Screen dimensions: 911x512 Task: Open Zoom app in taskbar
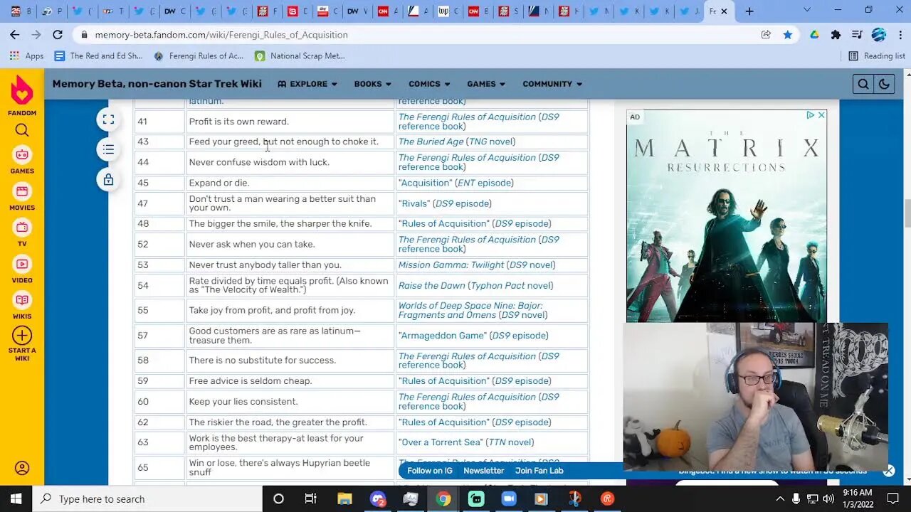tap(508, 498)
